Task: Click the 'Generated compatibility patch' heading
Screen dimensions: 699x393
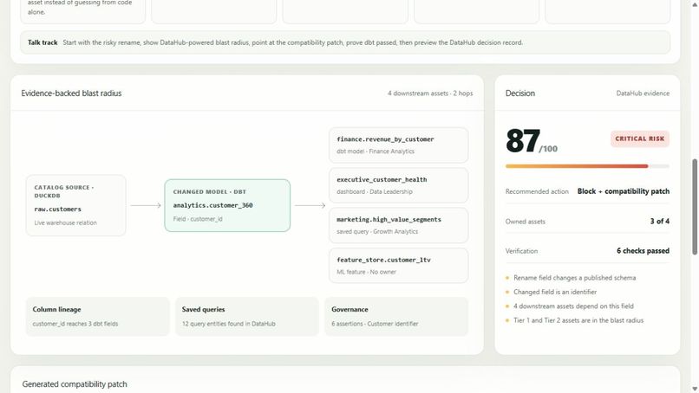Action: click(x=75, y=384)
